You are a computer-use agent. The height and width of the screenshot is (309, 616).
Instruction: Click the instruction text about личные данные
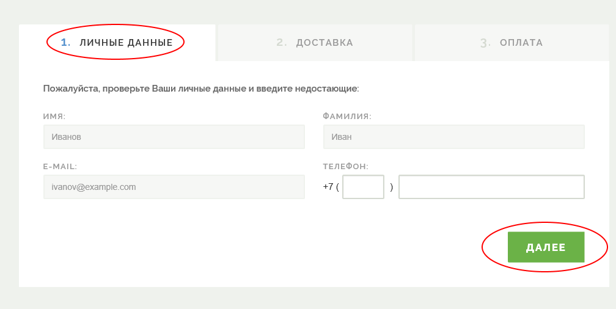pyautogui.click(x=201, y=89)
